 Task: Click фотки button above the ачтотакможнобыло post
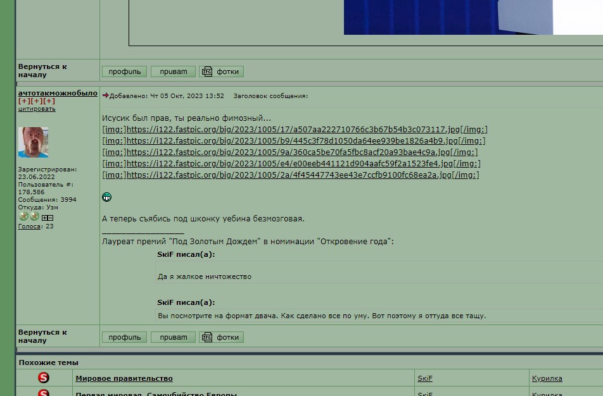coord(222,71)
